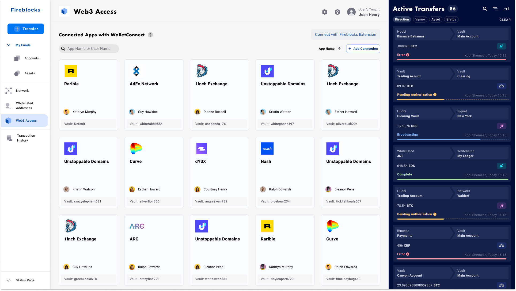Screen dimensions: 516x291
Task: Click the Vault Canyon Account source cell
Action: click(423, 273)
